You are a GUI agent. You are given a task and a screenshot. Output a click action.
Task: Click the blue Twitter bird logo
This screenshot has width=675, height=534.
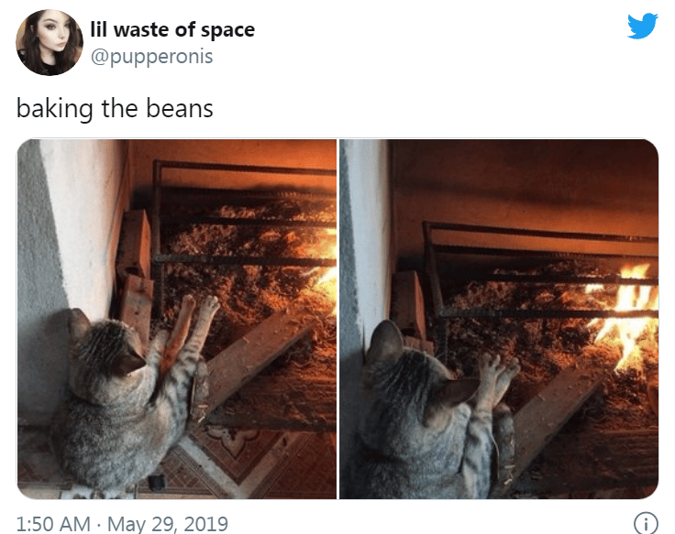[x=642, y=26]
